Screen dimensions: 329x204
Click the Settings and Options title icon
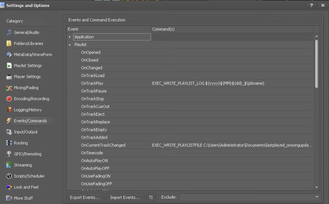pyautogui.click(x=2, y=5)
